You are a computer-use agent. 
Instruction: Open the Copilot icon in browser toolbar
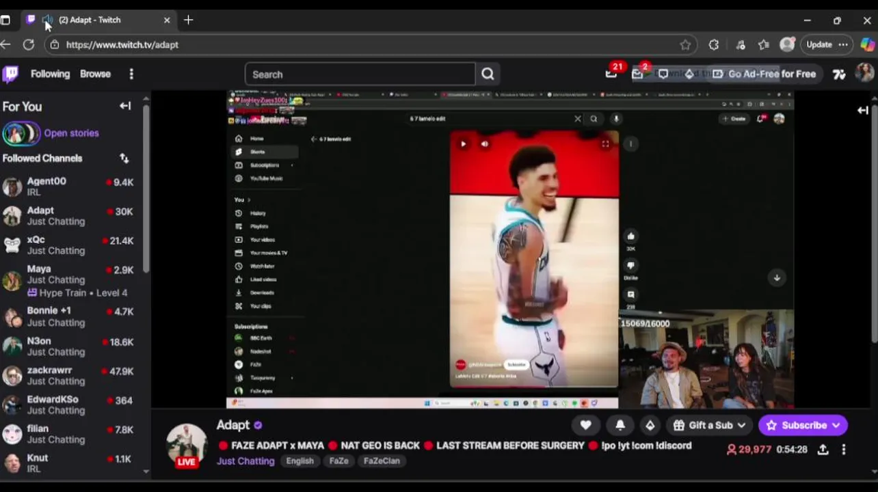868,44
